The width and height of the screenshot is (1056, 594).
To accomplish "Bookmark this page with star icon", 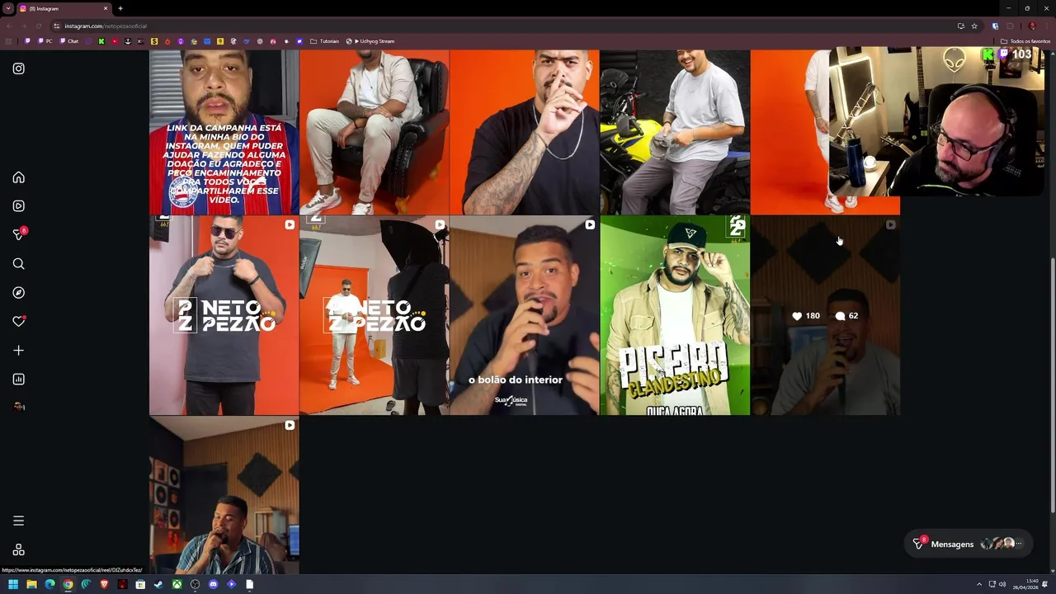I will point(974,26).
